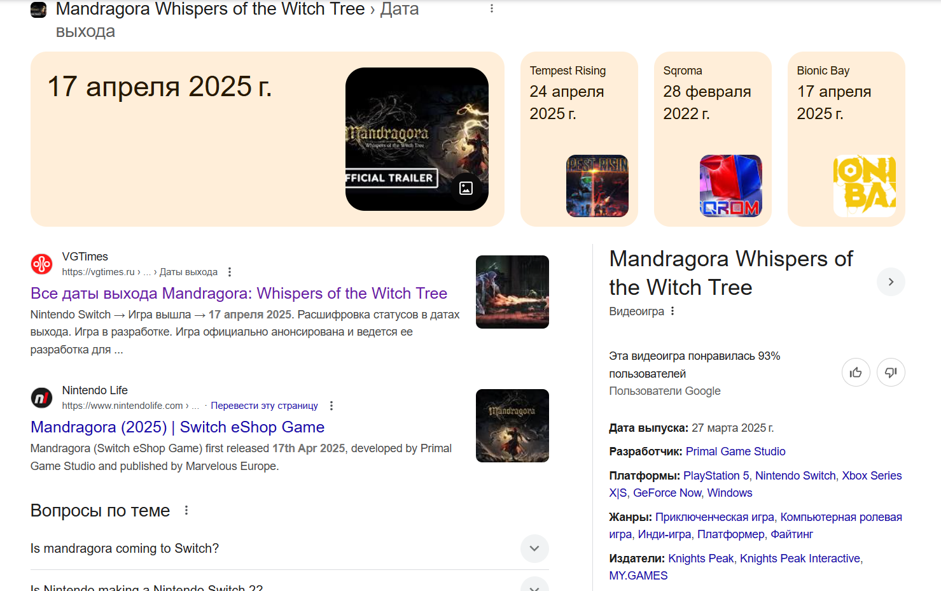
Task: Expand the Nintendo Switch 2 question chevron
Action: (534, 585)
